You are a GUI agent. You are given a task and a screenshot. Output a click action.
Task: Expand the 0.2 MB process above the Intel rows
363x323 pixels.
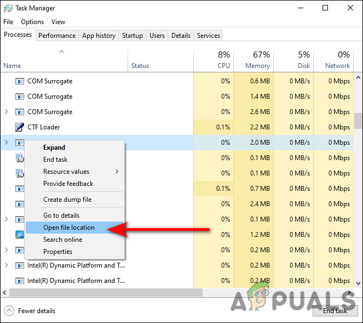click(7, 250)
